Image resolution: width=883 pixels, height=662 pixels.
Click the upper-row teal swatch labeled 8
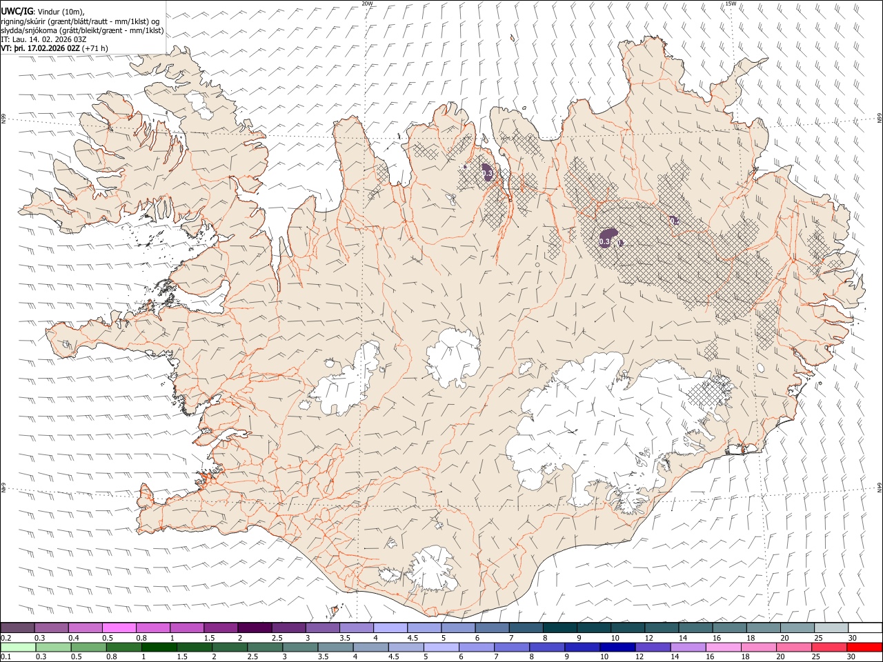[560, 628]
